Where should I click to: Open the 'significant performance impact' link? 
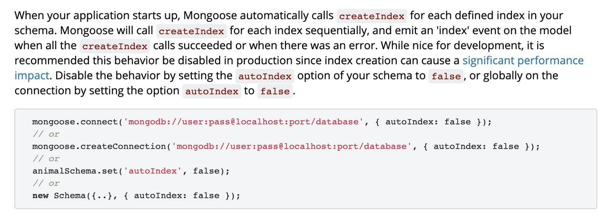[x=523, y=61]
